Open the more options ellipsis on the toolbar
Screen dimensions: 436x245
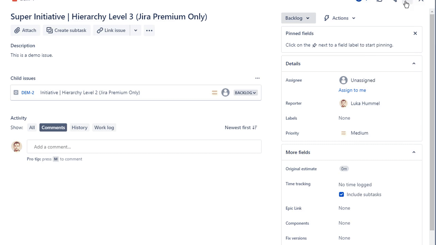coord(149,30)
